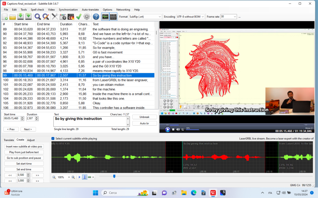Image resolution: width=318 pixels, height=198 pixels.
Task: Toggle the video player toolbar icon
Action: [113, 16]
